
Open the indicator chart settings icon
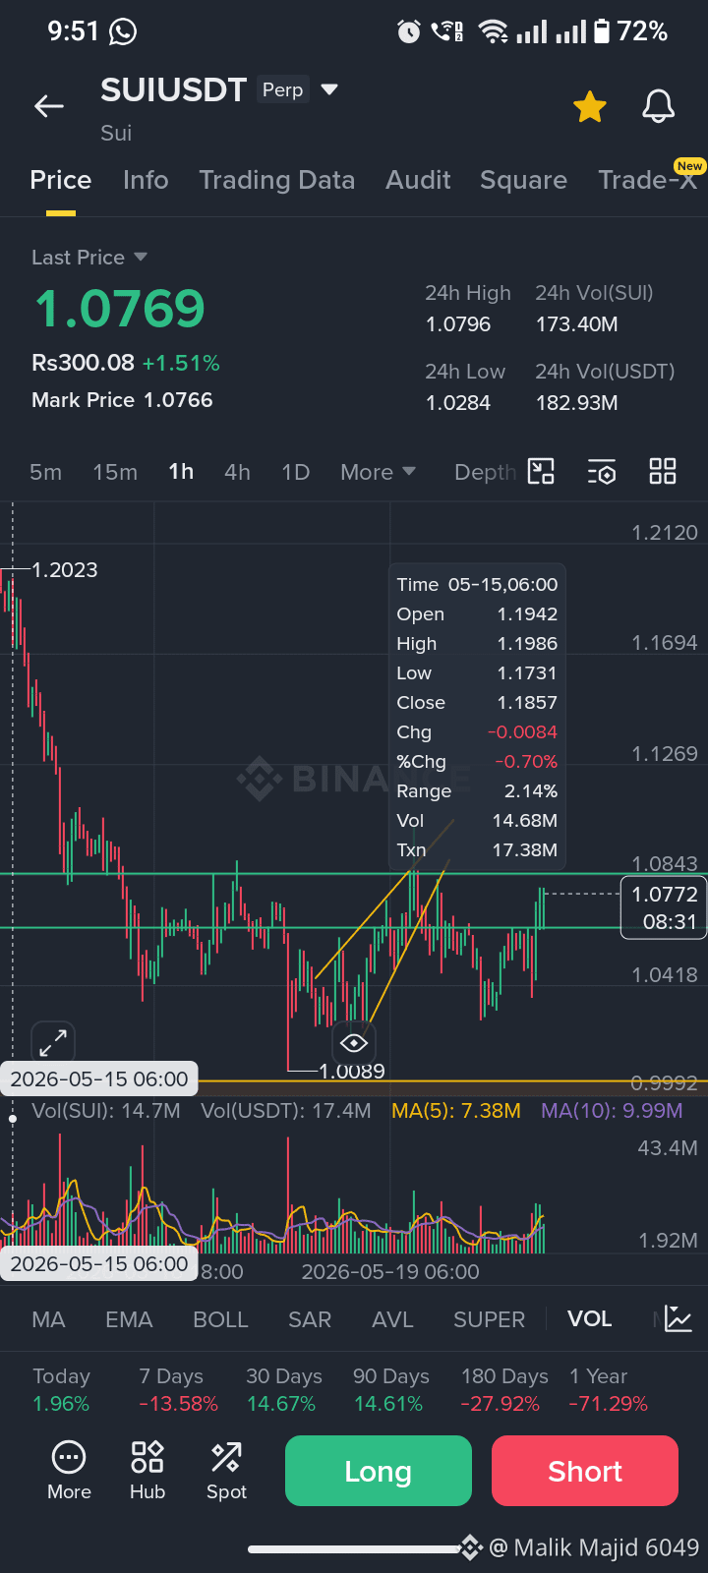[x=678, y=1318]
